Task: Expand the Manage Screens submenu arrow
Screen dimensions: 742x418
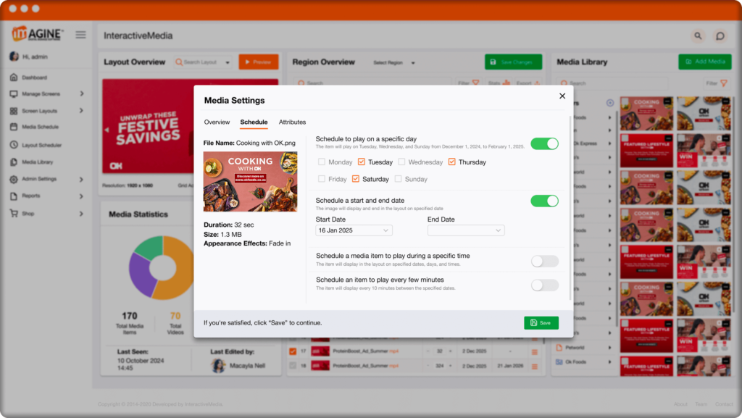Action: [82, 94]
